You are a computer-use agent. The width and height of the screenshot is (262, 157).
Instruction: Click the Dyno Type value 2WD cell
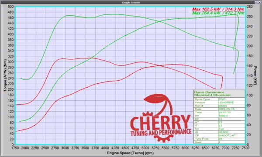231,99
